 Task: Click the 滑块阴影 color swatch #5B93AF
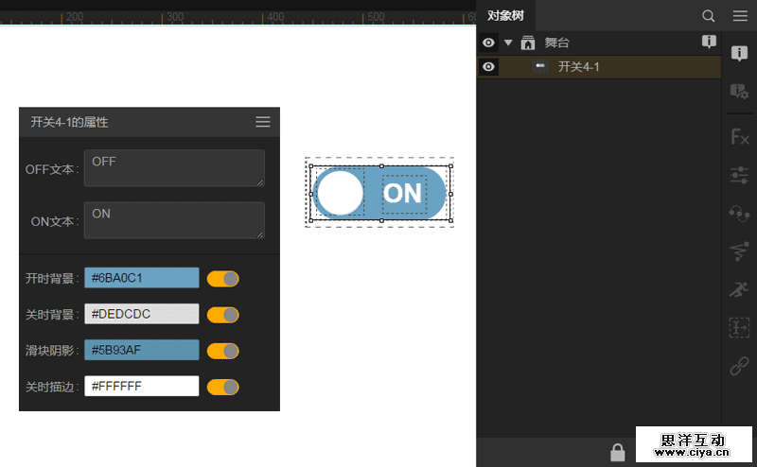tap(142, 351)
